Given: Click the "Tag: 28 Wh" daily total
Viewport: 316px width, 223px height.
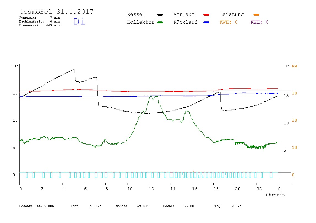Looking at the screenshot, I should pos(228,206).
